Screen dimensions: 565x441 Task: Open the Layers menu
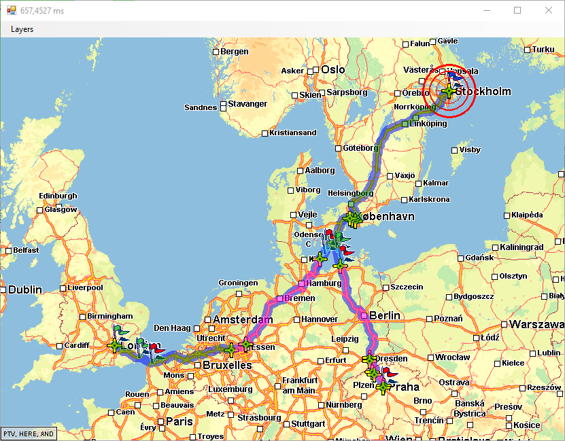point(22,29)
